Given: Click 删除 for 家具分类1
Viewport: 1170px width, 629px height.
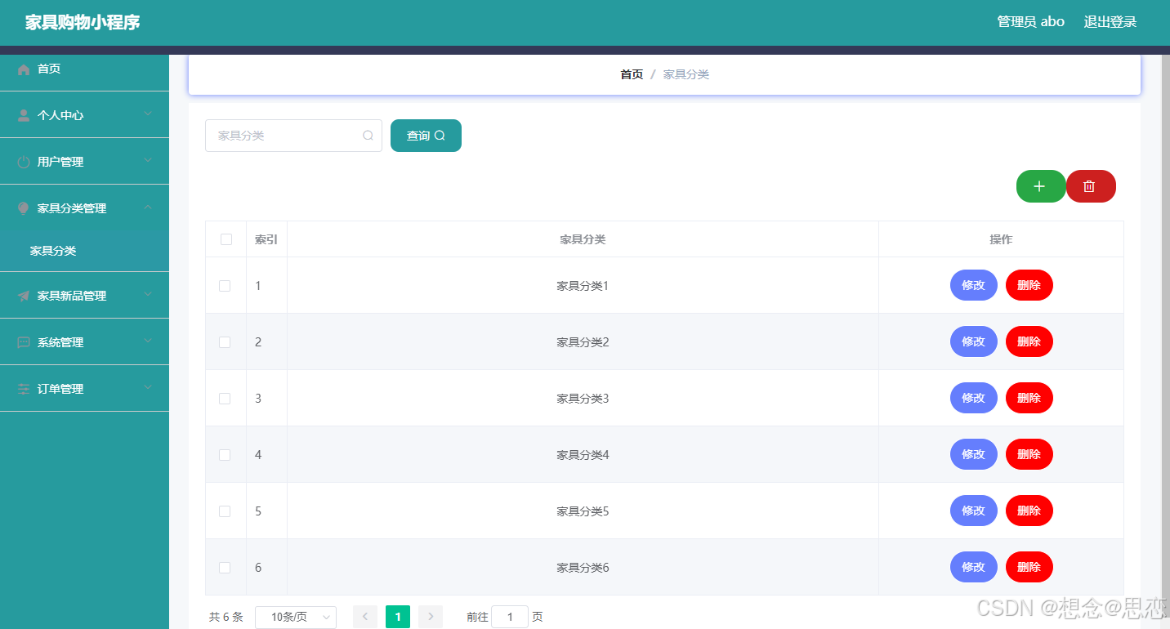Looking at the screenshot, I should click(x=1029, y=285).
